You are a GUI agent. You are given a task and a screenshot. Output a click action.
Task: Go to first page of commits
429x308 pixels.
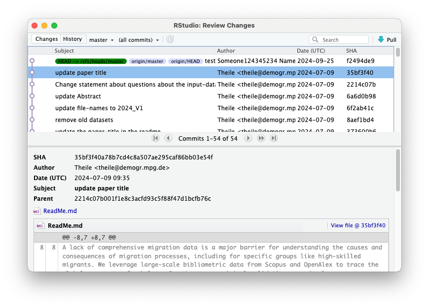pos(156,138)
